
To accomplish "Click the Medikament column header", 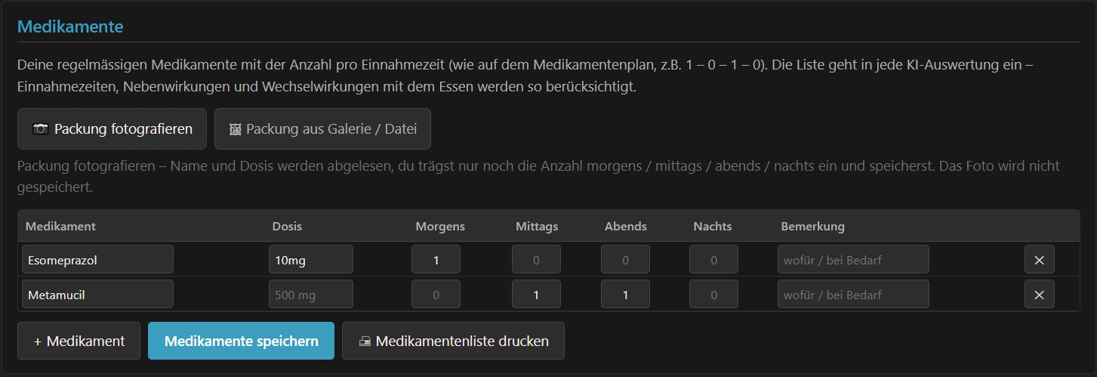I will coord(60,226).
